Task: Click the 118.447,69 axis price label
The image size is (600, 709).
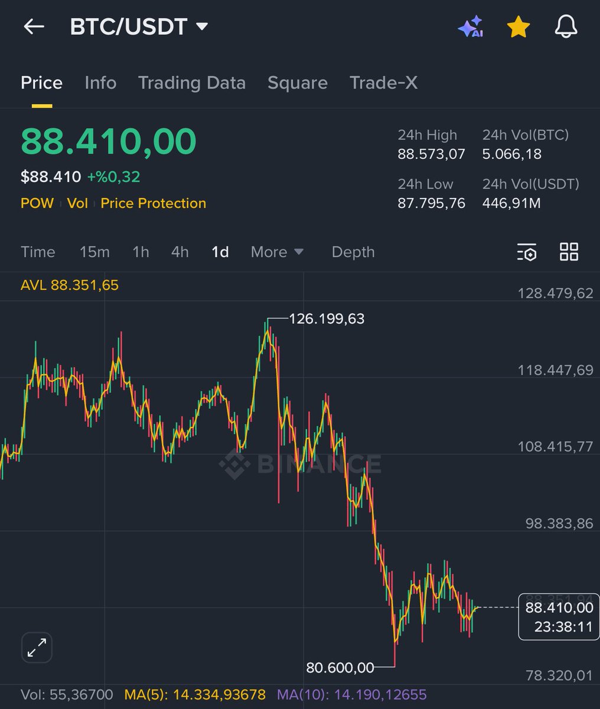Action: pos(555,370)
